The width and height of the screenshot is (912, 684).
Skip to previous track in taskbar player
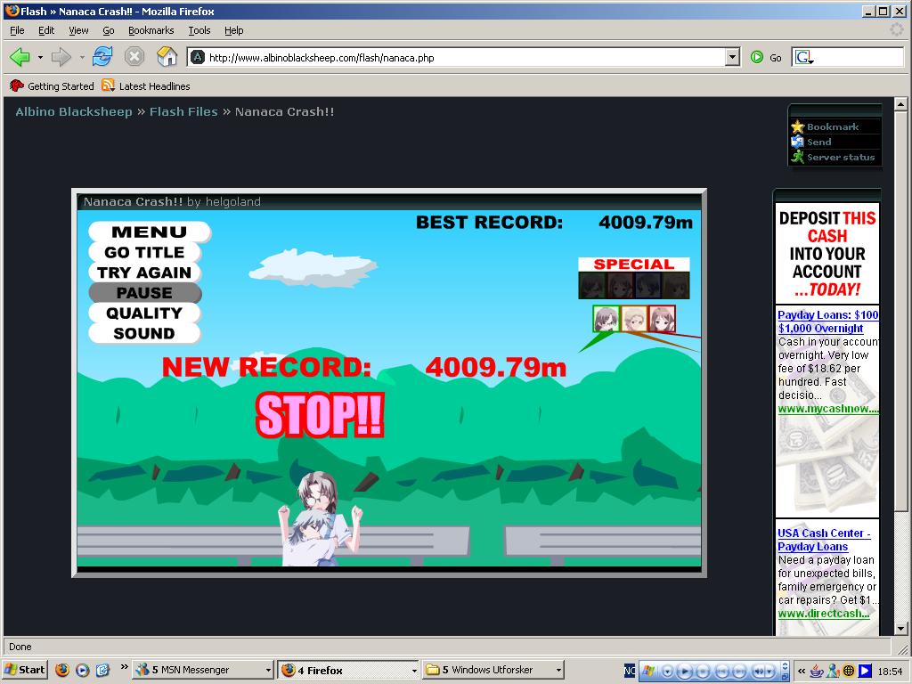click(x=721, y=671)
